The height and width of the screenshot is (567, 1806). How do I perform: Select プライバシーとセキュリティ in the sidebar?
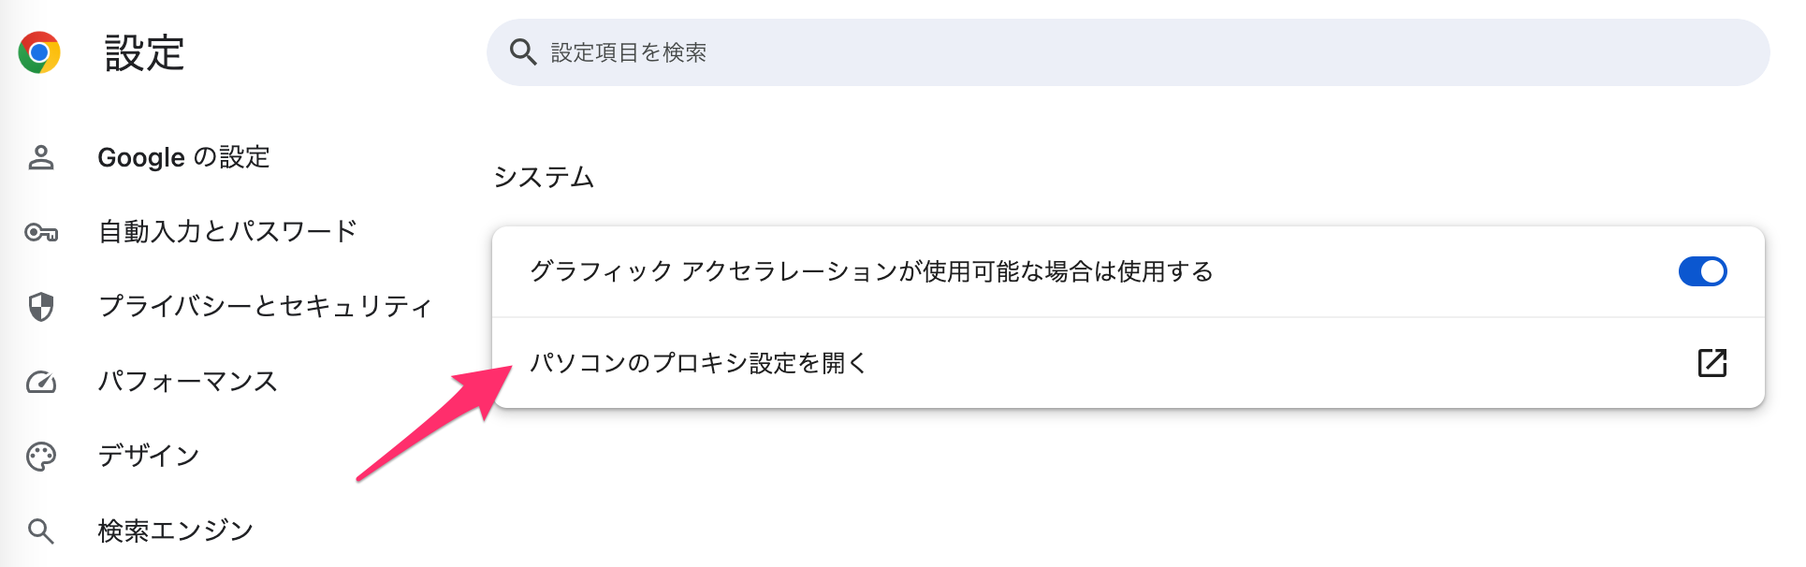coord(265,307)
